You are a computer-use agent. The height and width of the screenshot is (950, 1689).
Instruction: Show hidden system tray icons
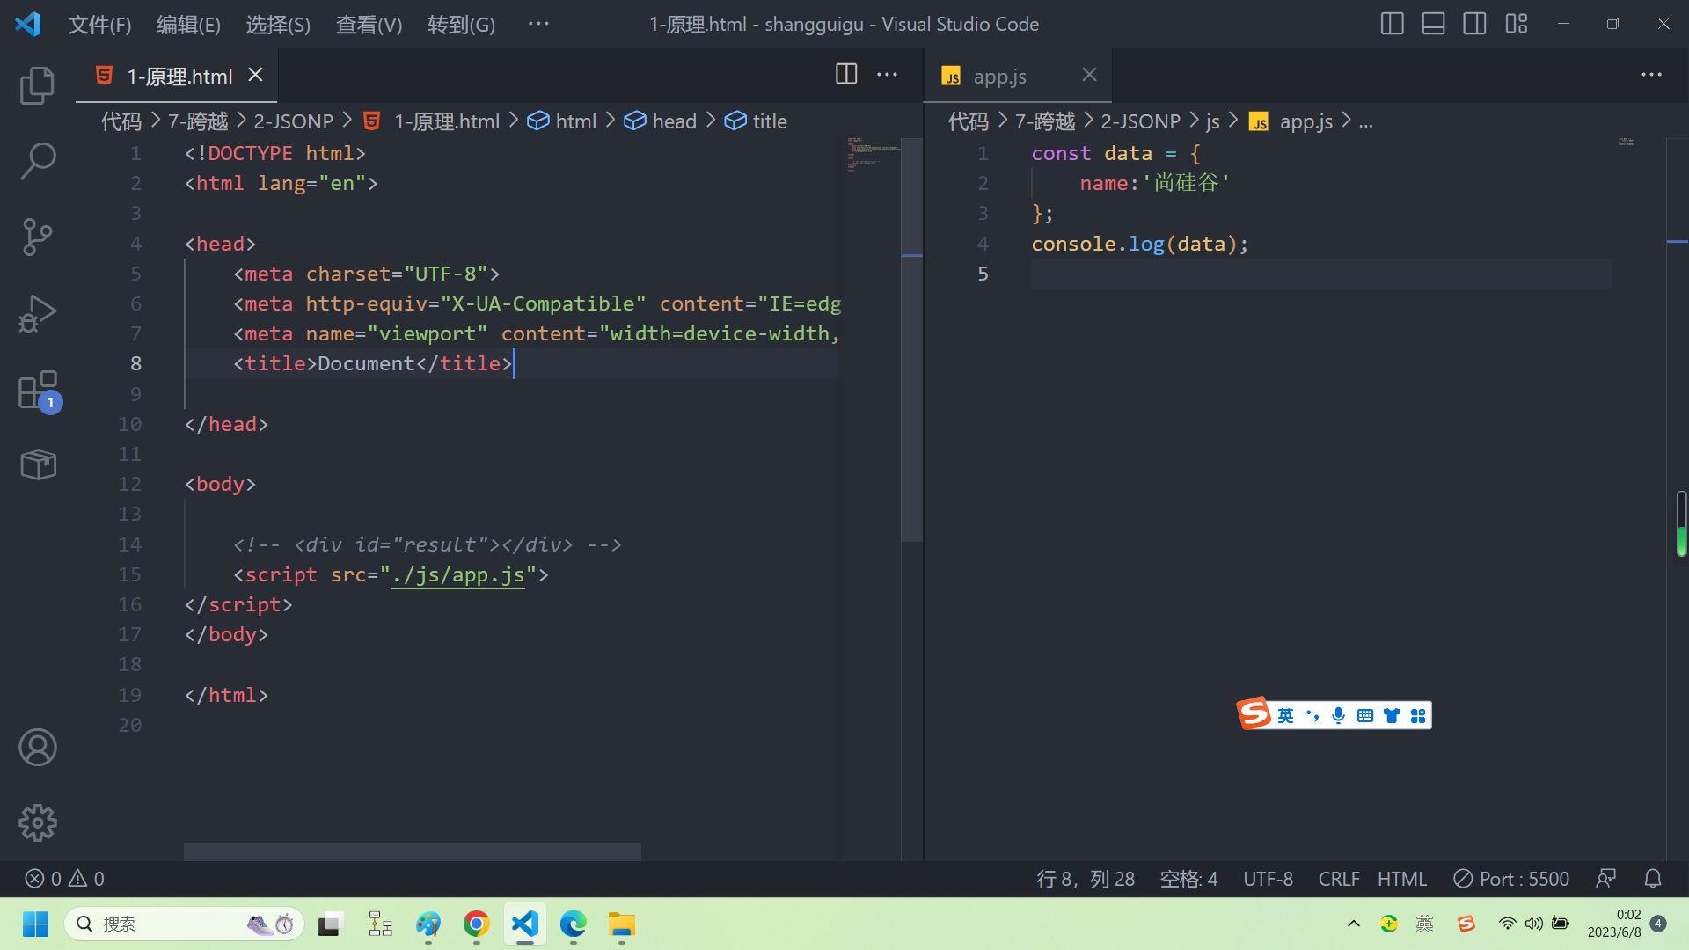coord(1353,924)
